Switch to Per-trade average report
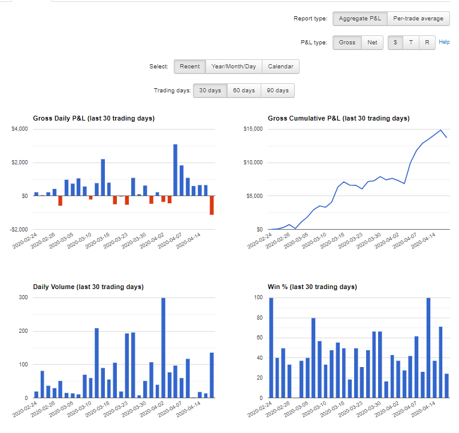The height and width of the screenshot is (433, 459). coord(418,19)
